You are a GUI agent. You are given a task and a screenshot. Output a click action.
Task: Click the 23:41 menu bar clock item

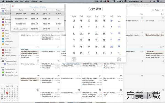pyautogui.click(x=97, y=1)
